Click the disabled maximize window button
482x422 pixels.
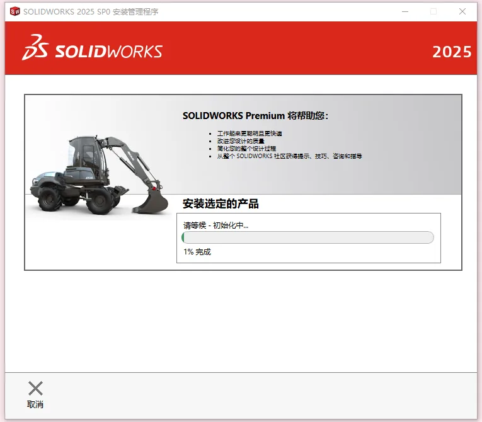pos(433,12)
